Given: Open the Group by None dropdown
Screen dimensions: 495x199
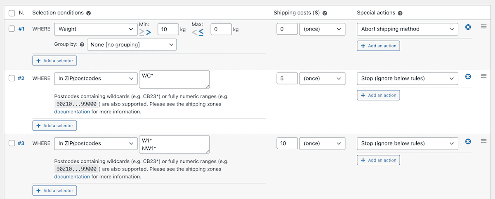Looking at the screenshot, I should pos(132,44).
